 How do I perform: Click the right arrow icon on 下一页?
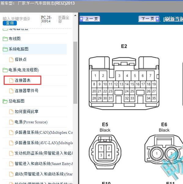pos(157,19)
